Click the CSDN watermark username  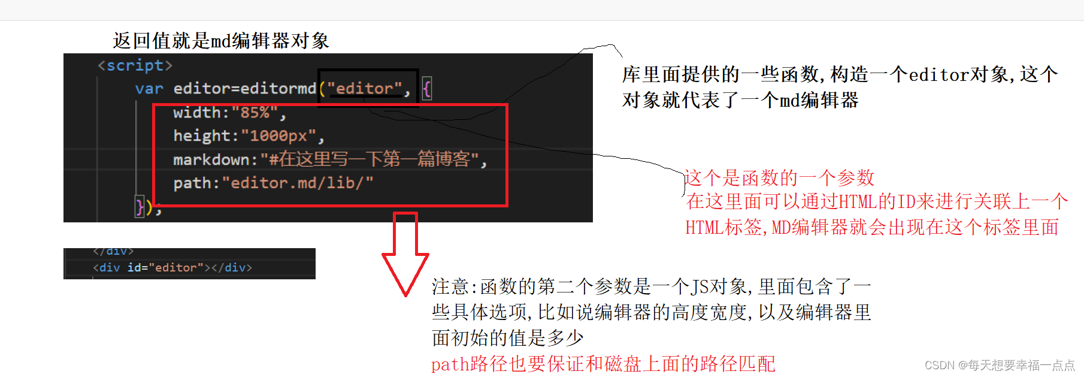(1022, 365)
